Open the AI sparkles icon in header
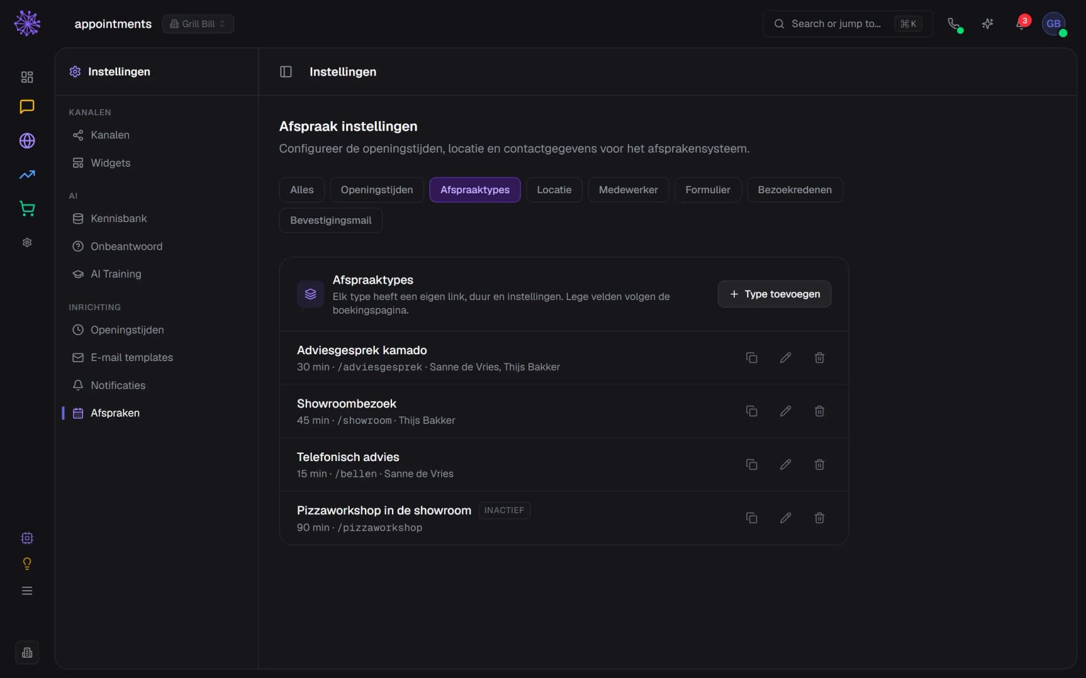Viewport: 1086px width, 678px height. 988,24
